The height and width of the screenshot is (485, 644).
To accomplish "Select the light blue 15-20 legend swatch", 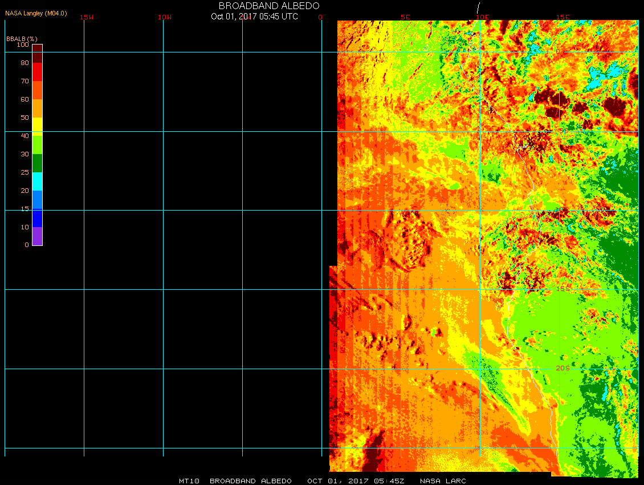I will pos(38,200).
